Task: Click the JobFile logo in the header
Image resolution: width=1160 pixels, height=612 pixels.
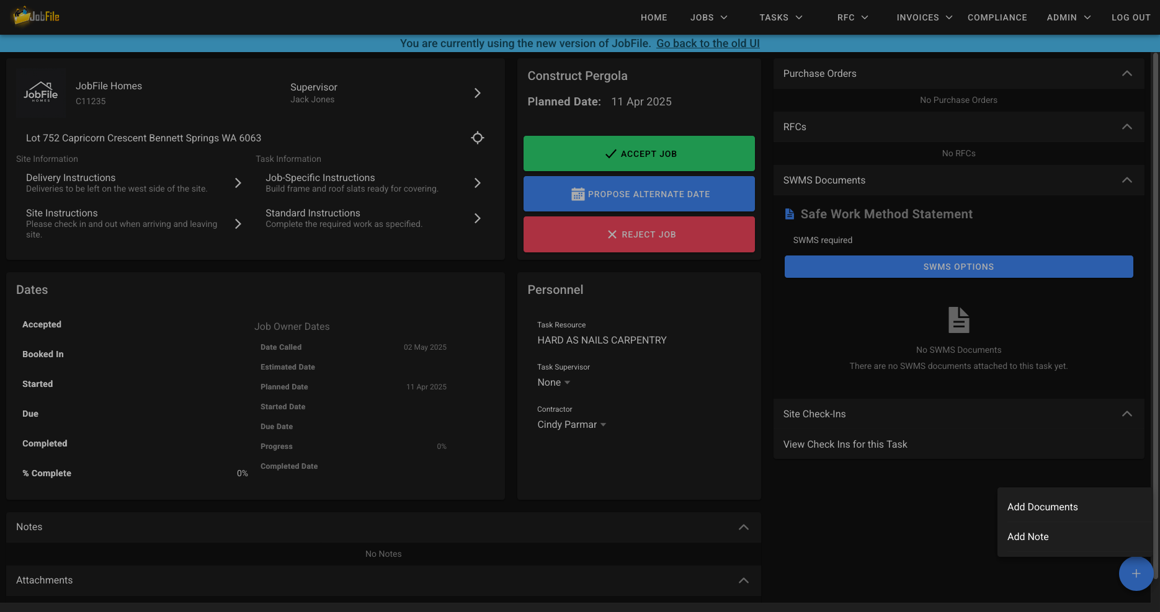Action: [36, 16]
